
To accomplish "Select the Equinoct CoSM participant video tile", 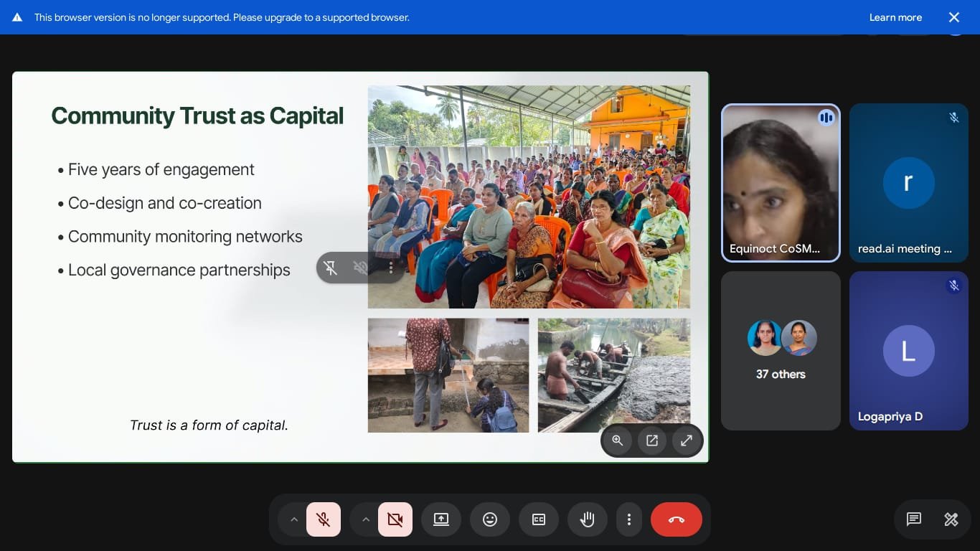I will [781, 183].
